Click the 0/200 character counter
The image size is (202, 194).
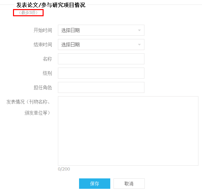coord(64,169)
